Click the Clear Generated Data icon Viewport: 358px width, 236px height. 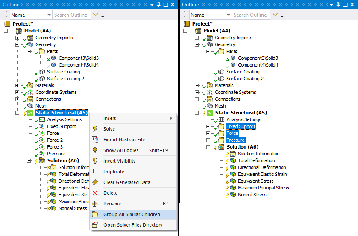pos(95,182)
